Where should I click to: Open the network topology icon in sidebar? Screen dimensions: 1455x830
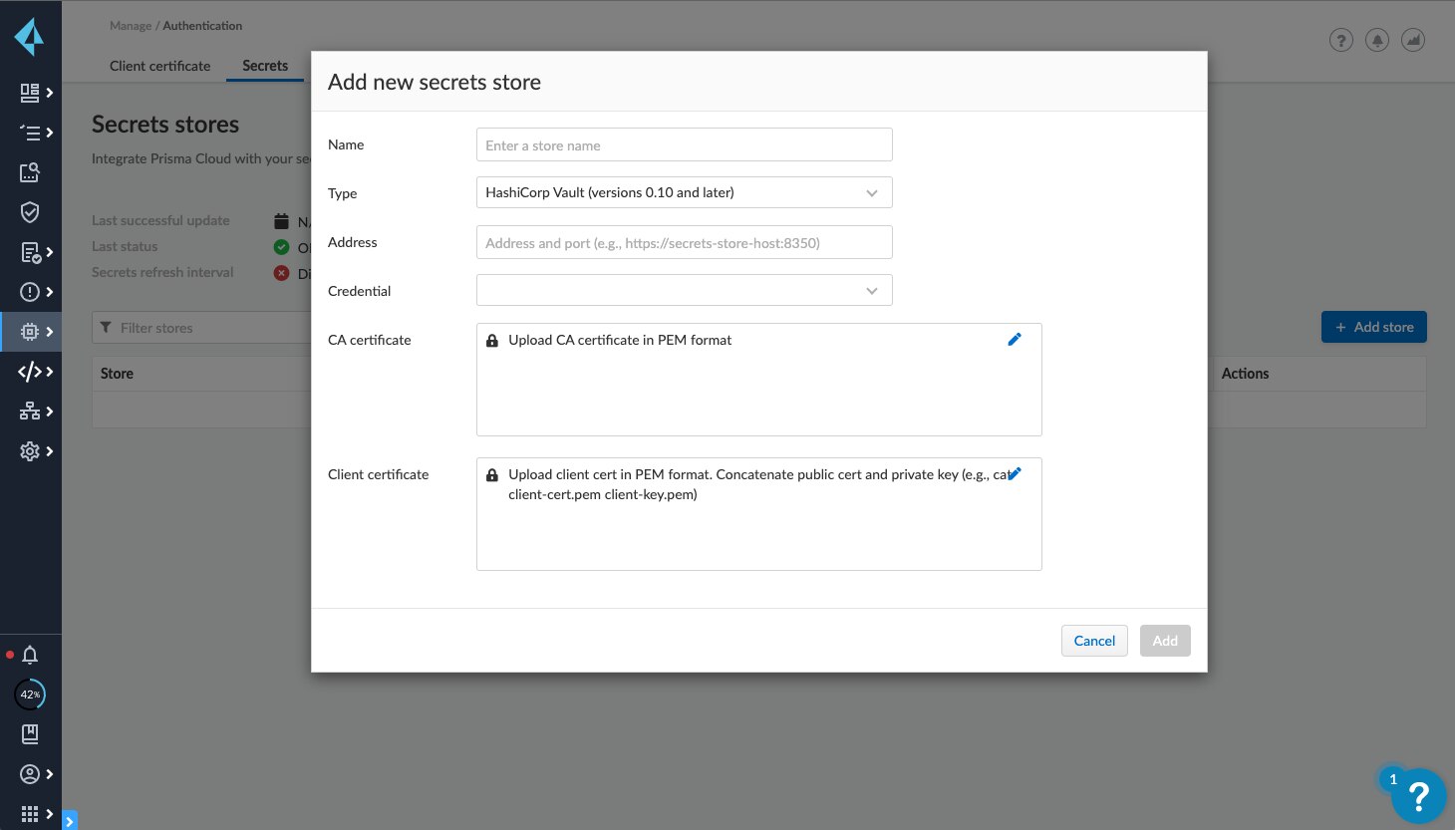pyautogui.click(x=30, y=412)
